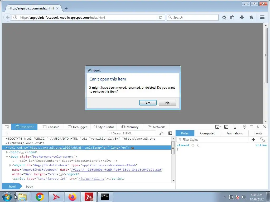Expand the AngryBirdsFacebook object node

click(x=10, y=165)
